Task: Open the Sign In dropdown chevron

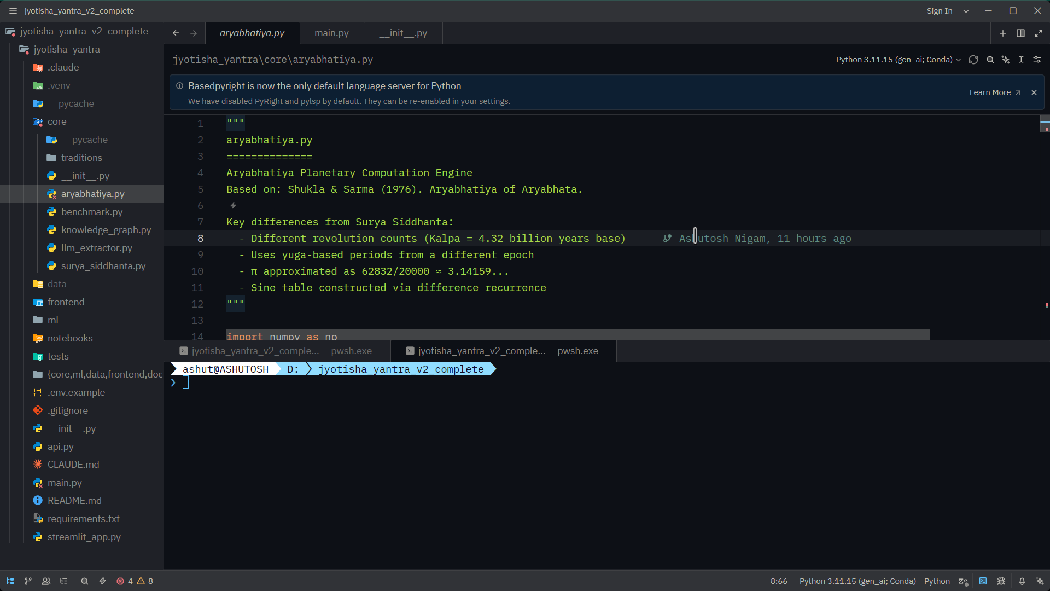Action: click(x=966, y=10)
